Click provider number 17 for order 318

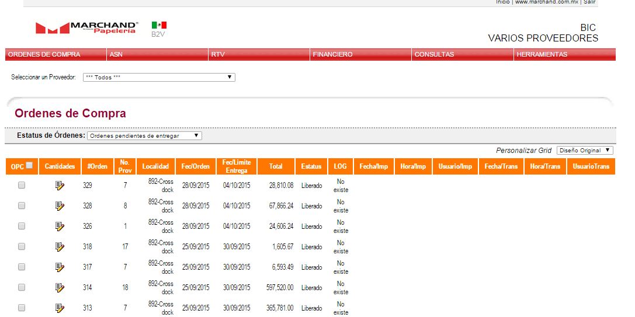tap(125, 246)
